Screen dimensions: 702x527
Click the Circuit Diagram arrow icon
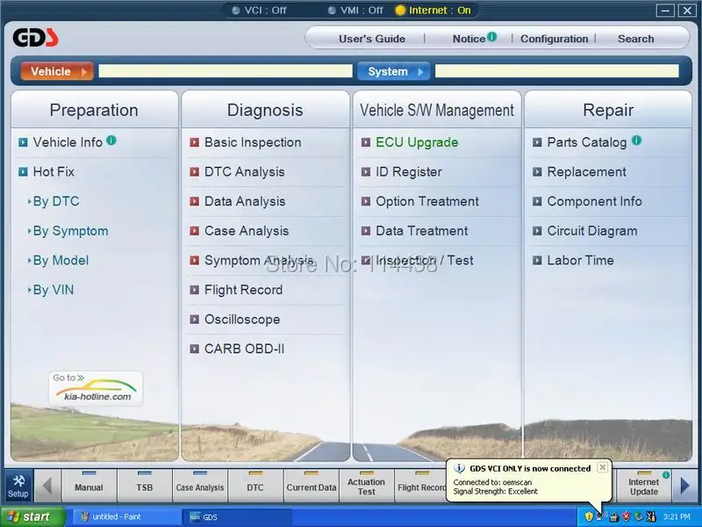pos(537,231)
